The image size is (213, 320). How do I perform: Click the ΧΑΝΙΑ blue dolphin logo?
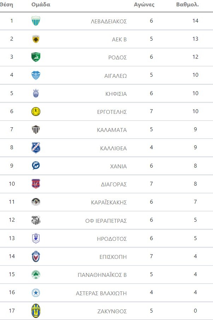pos(36,166)
